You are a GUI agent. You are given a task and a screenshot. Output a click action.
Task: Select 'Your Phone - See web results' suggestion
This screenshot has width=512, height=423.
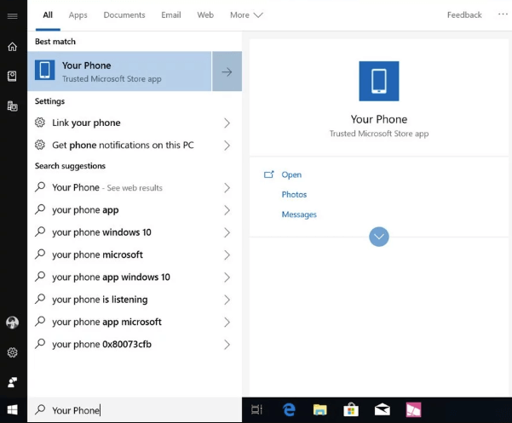pos(135,188)
